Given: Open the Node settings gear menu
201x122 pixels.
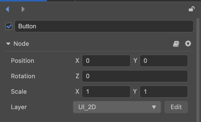Looking at the screenshot, I should 188,44.
